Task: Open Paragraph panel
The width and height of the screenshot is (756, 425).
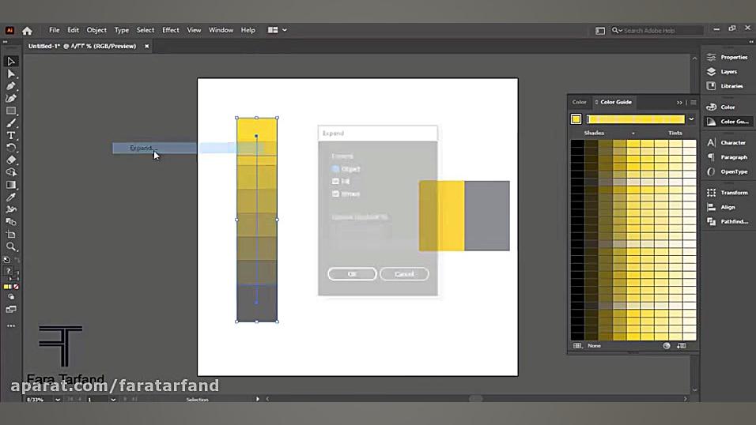Action: click(727, 157)
